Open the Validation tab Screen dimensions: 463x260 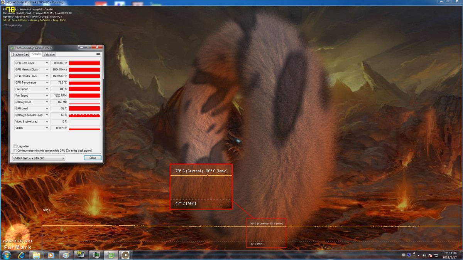click(49, 55)
